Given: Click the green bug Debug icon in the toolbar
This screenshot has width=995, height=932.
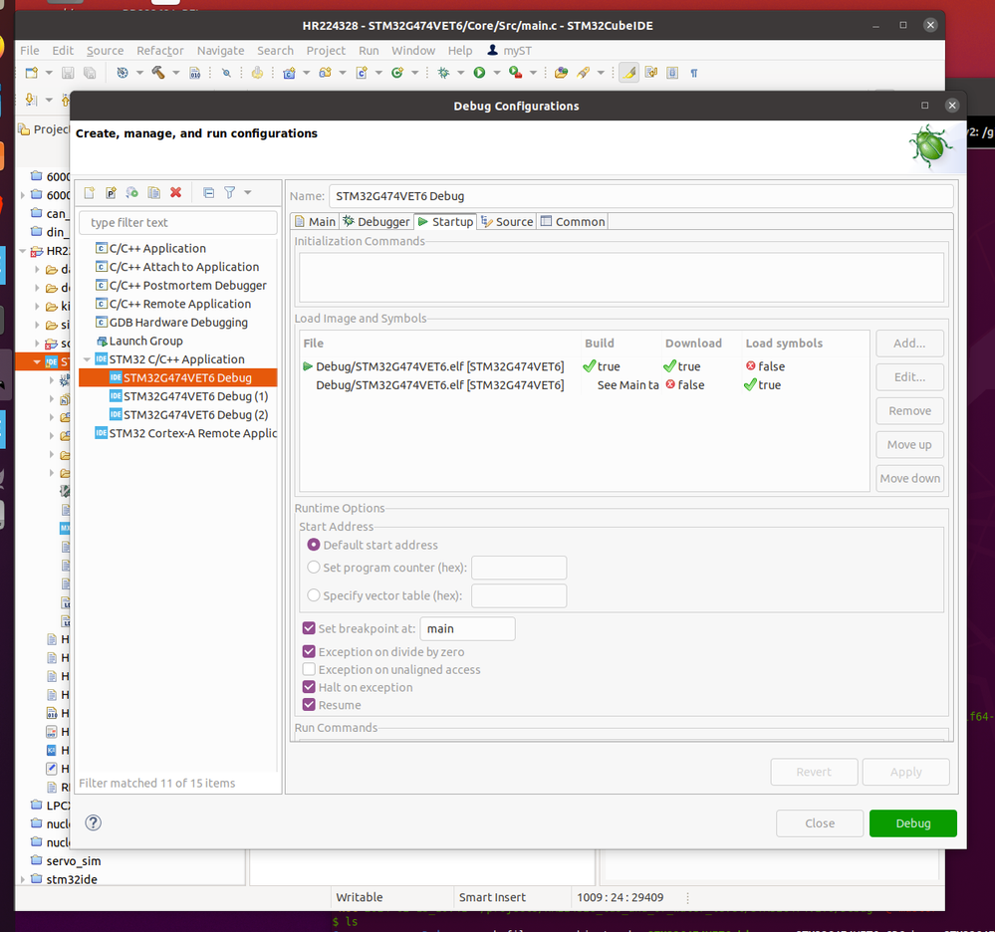Looking at the screenshot, I should tap(443, 73).
